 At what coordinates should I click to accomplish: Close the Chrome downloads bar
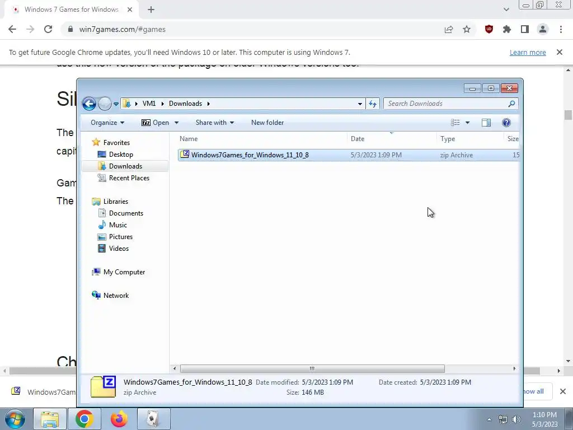563,391
